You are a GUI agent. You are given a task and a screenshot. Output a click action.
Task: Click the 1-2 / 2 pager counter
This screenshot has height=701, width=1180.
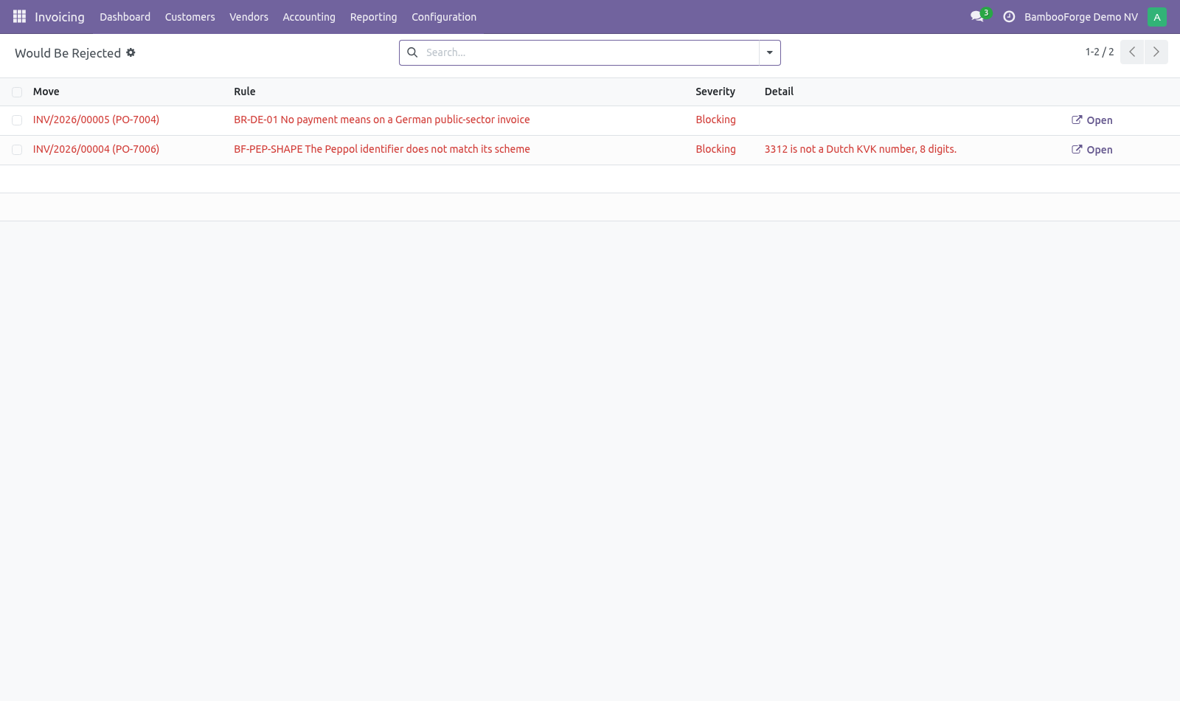[1100, 52]
